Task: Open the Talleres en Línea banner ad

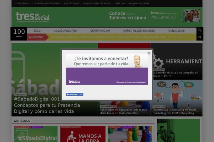Action: (x=154, y=16)
